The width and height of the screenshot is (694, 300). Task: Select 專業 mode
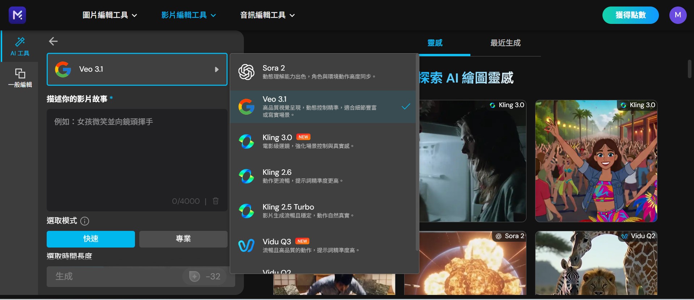183,239
